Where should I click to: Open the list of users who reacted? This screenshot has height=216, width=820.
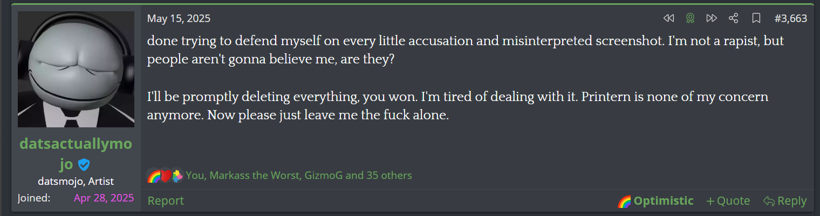299,175
